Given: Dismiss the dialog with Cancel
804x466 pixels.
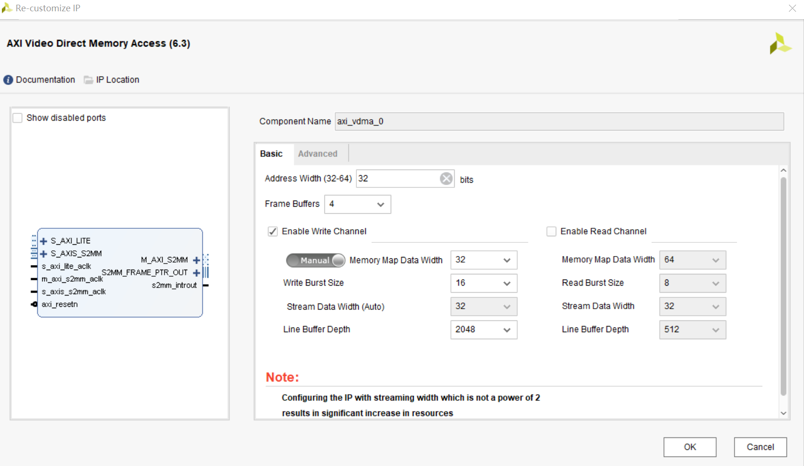Looking at the screenshot, I should tap(760, 447).
